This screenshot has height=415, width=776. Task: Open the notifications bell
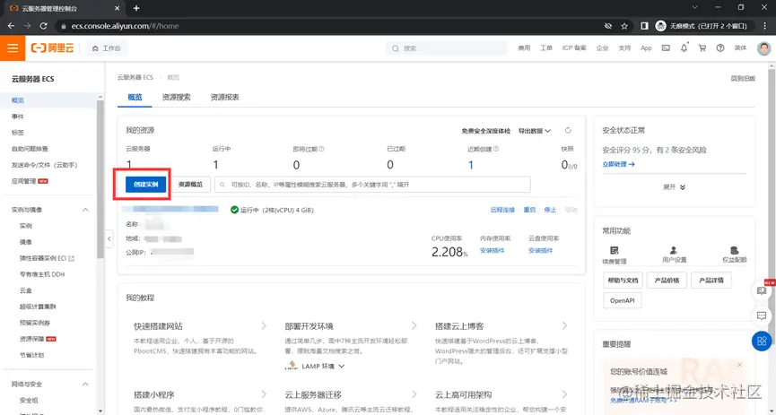point(684,48)
